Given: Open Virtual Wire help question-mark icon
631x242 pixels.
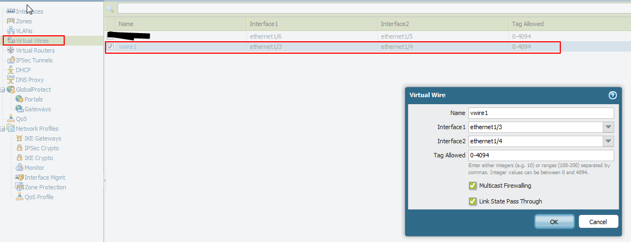Looking at the screenshot, I should pos(613,95).
